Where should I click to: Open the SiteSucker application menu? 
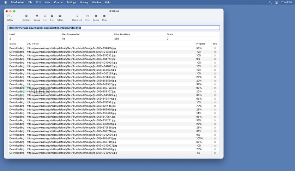(18, 2)
